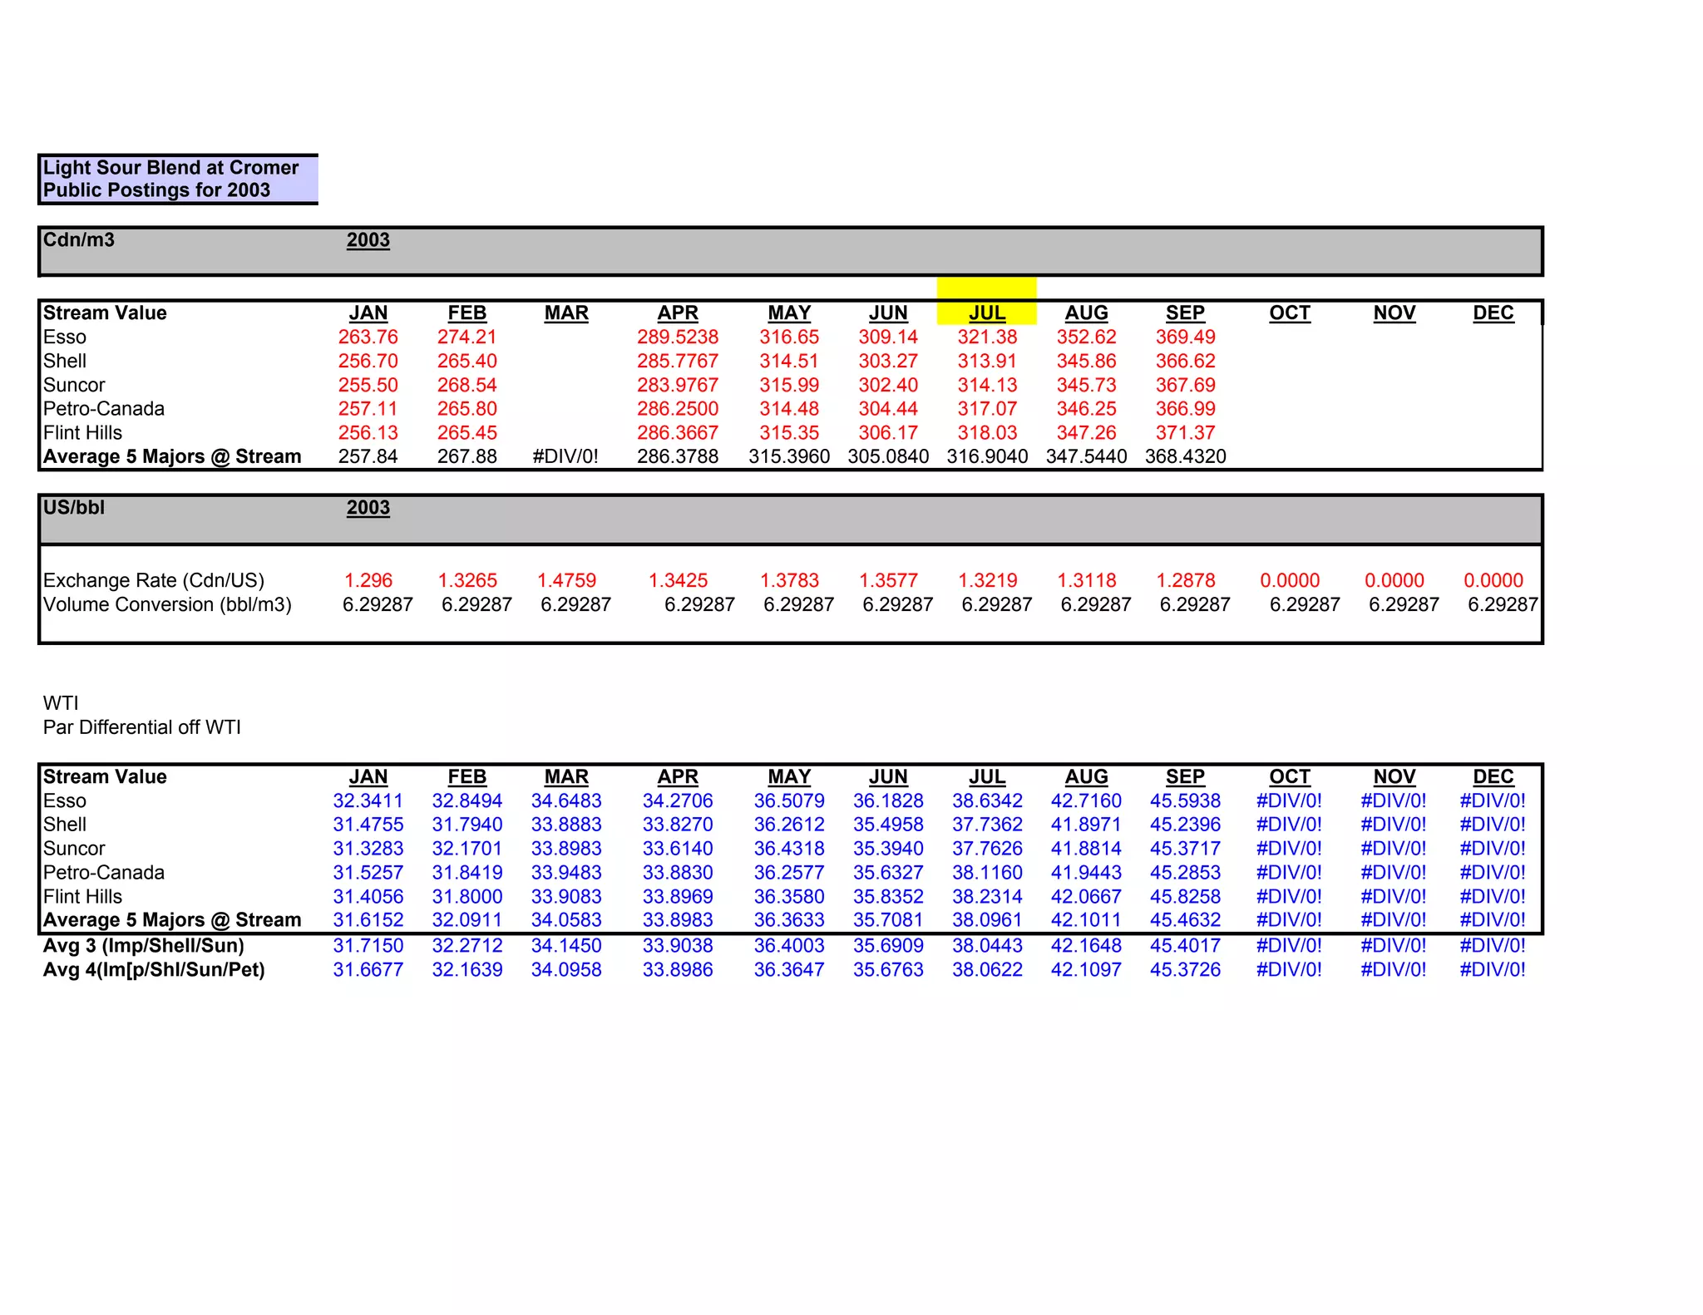Image resolution: width=1703 pixels, height=1315 pixels.
Task: Click the Exchange Rate (Cdn/US) row label
Action: tap(154, 580)
